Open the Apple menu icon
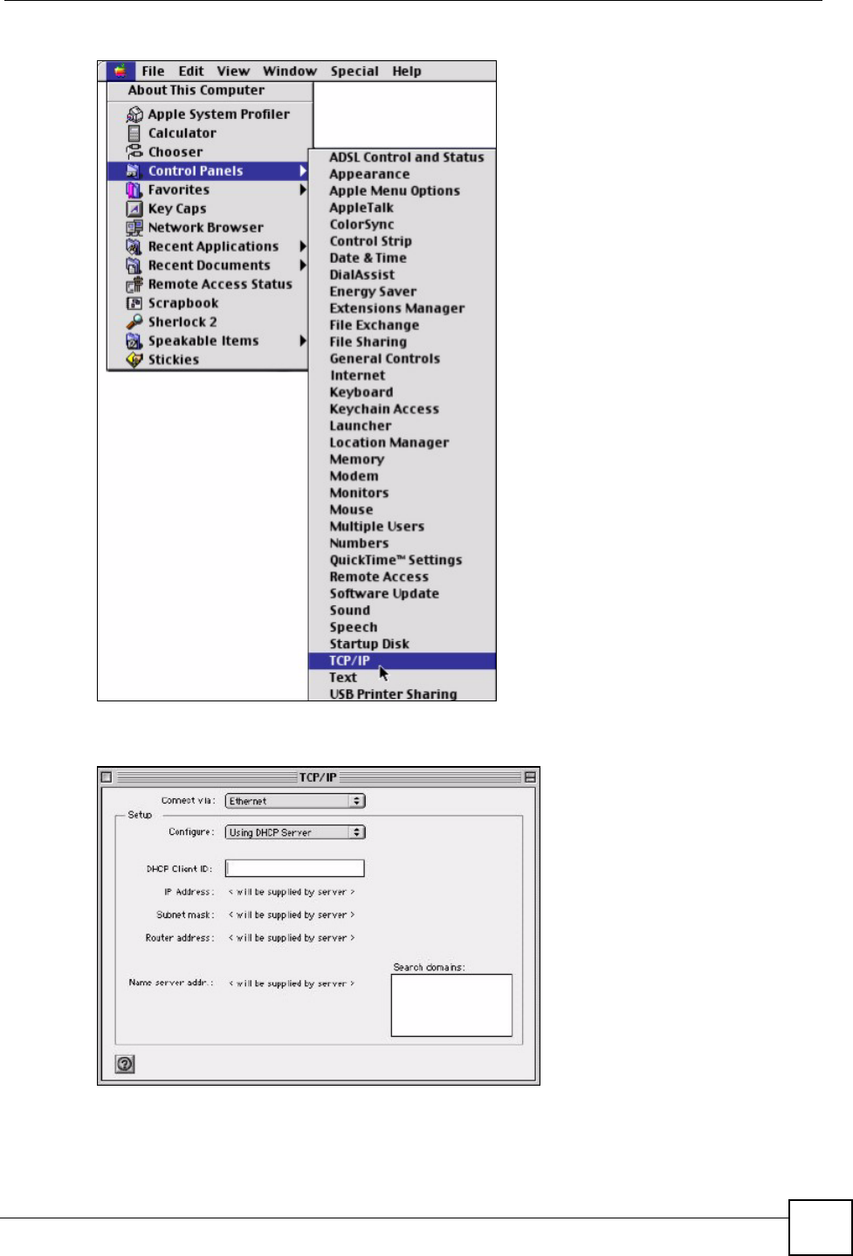This screenshot has width=853, height=1256. coord(120,71)
